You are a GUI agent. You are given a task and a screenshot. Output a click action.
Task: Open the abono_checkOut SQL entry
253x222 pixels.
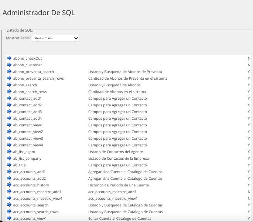coord(27,59)
